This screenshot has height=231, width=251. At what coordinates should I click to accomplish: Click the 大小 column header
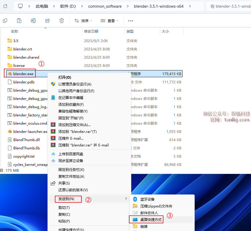pos(165,31)
